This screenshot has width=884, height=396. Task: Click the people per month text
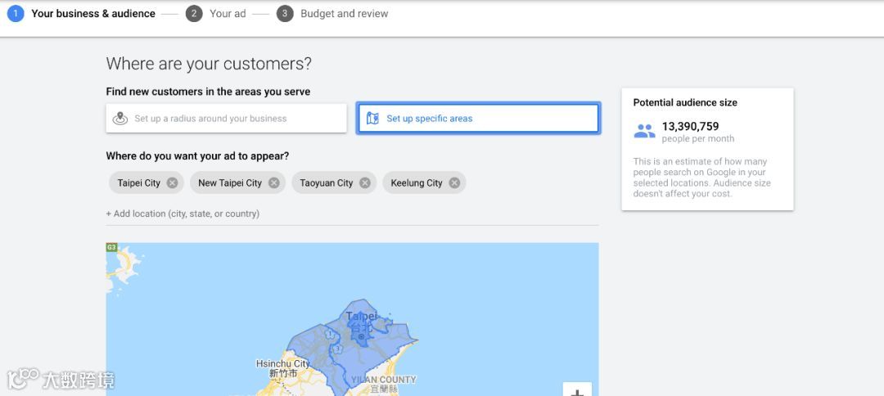pos(698,138)
